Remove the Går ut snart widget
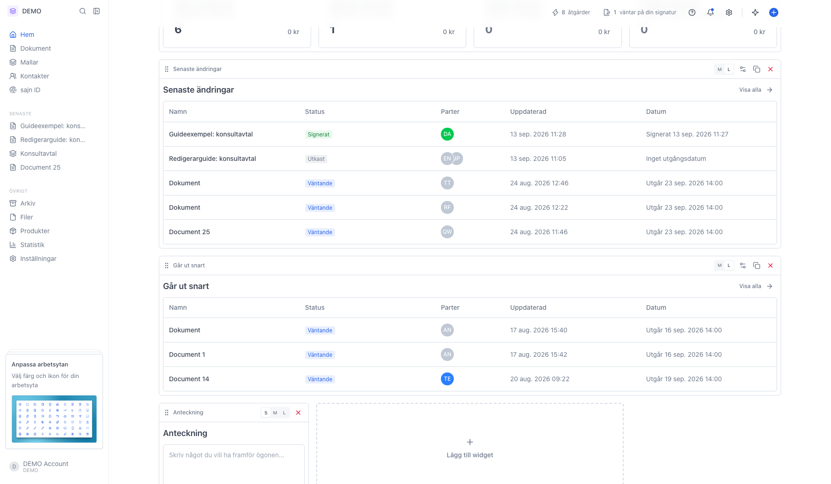 coord(771,266)
